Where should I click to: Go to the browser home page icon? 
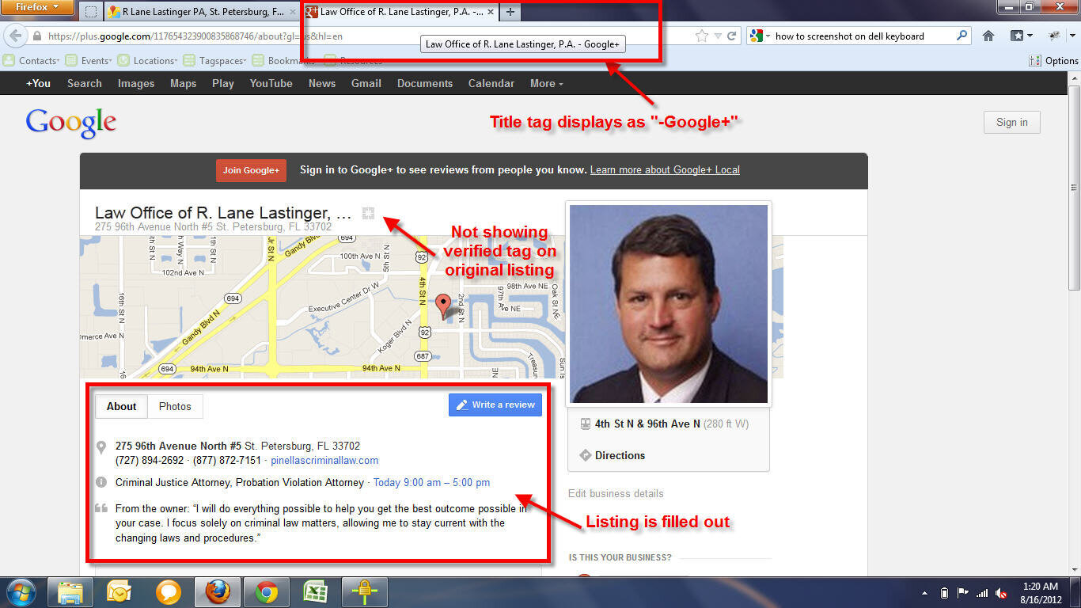pyautogui.click(x=988, y=36)
